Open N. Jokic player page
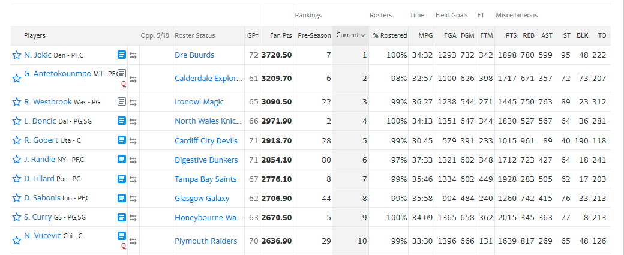The image size is (624, 255). point(38,55)
